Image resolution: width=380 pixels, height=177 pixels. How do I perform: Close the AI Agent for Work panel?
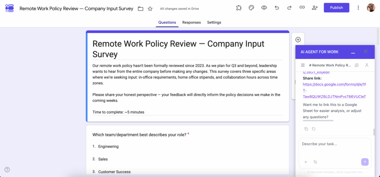coord(366,52)
